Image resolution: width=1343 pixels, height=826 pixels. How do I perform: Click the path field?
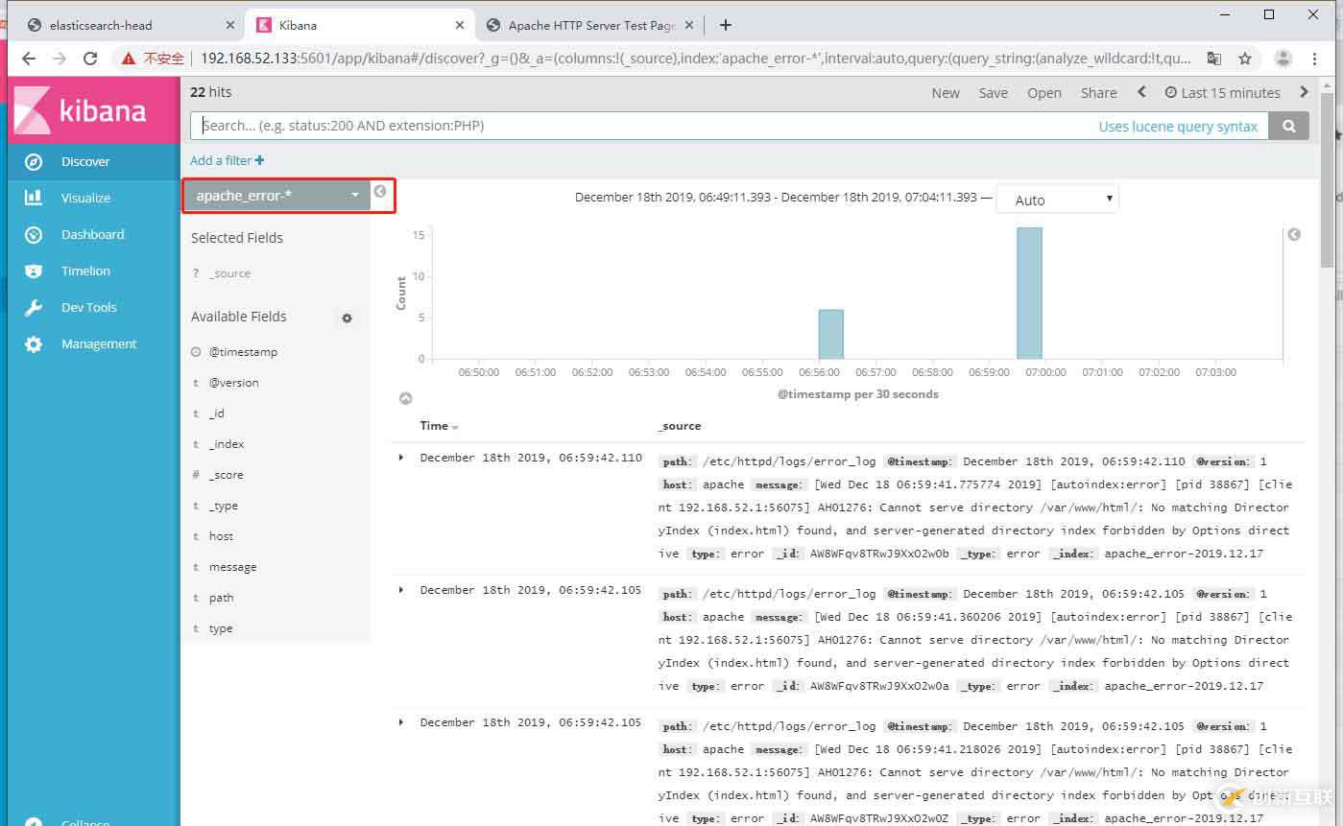tap(222, 598)
